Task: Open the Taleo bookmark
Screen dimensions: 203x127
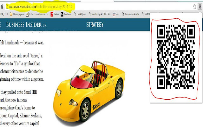Action: [55, 14]
